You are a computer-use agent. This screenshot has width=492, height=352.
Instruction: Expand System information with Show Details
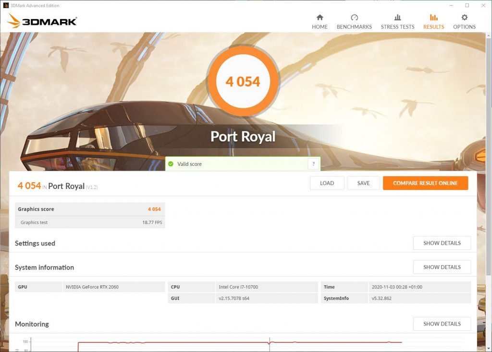tap(442, 267)
